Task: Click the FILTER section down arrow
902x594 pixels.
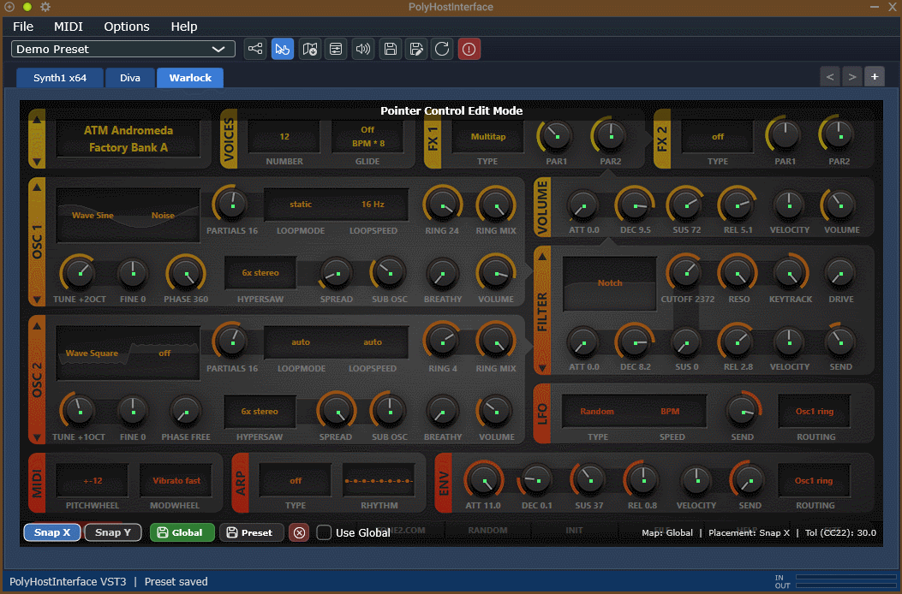Action: (x=542, y=367)
